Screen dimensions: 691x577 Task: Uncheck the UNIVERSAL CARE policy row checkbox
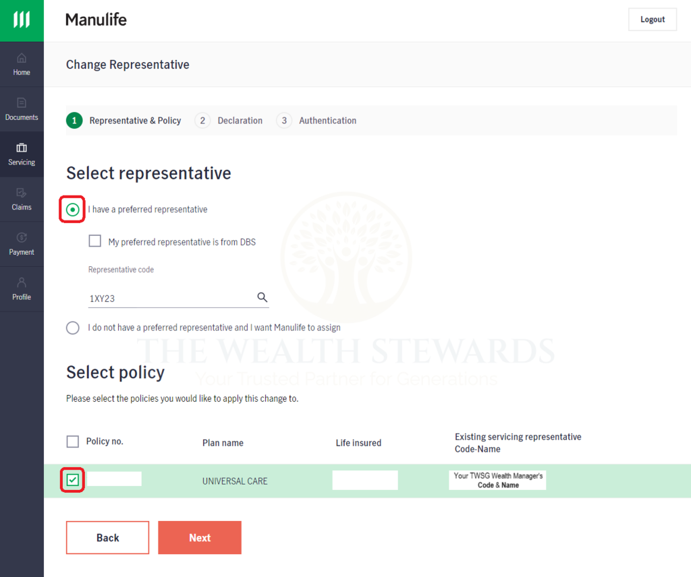(72, 481)
